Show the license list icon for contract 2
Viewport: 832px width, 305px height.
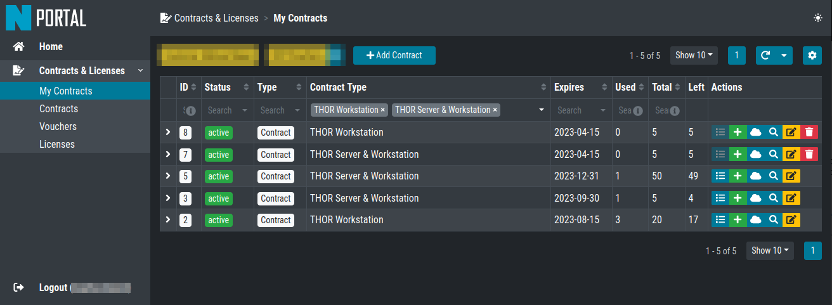720,220
